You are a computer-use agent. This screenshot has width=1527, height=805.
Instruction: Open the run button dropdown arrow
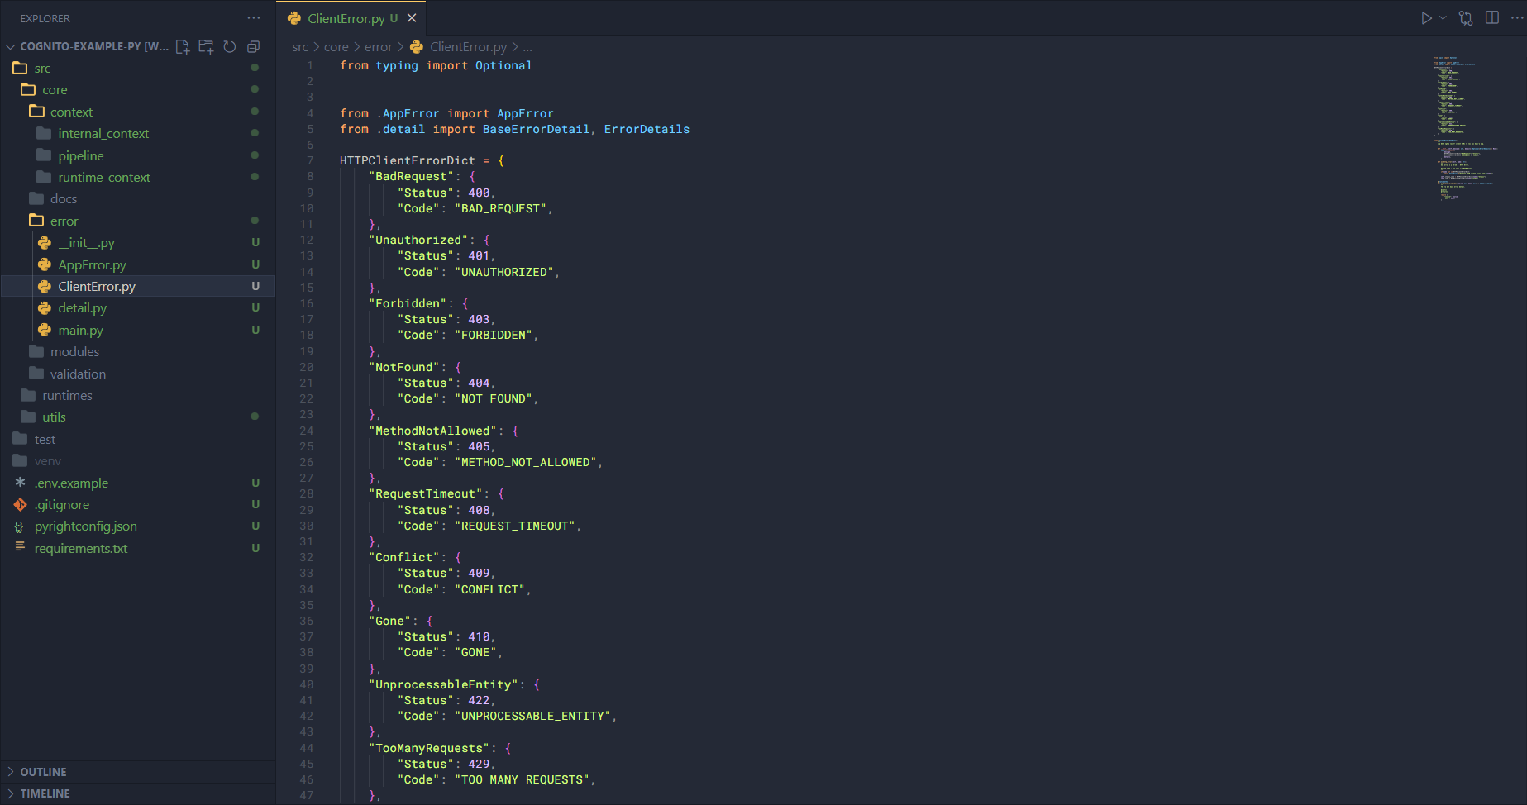1443,18
